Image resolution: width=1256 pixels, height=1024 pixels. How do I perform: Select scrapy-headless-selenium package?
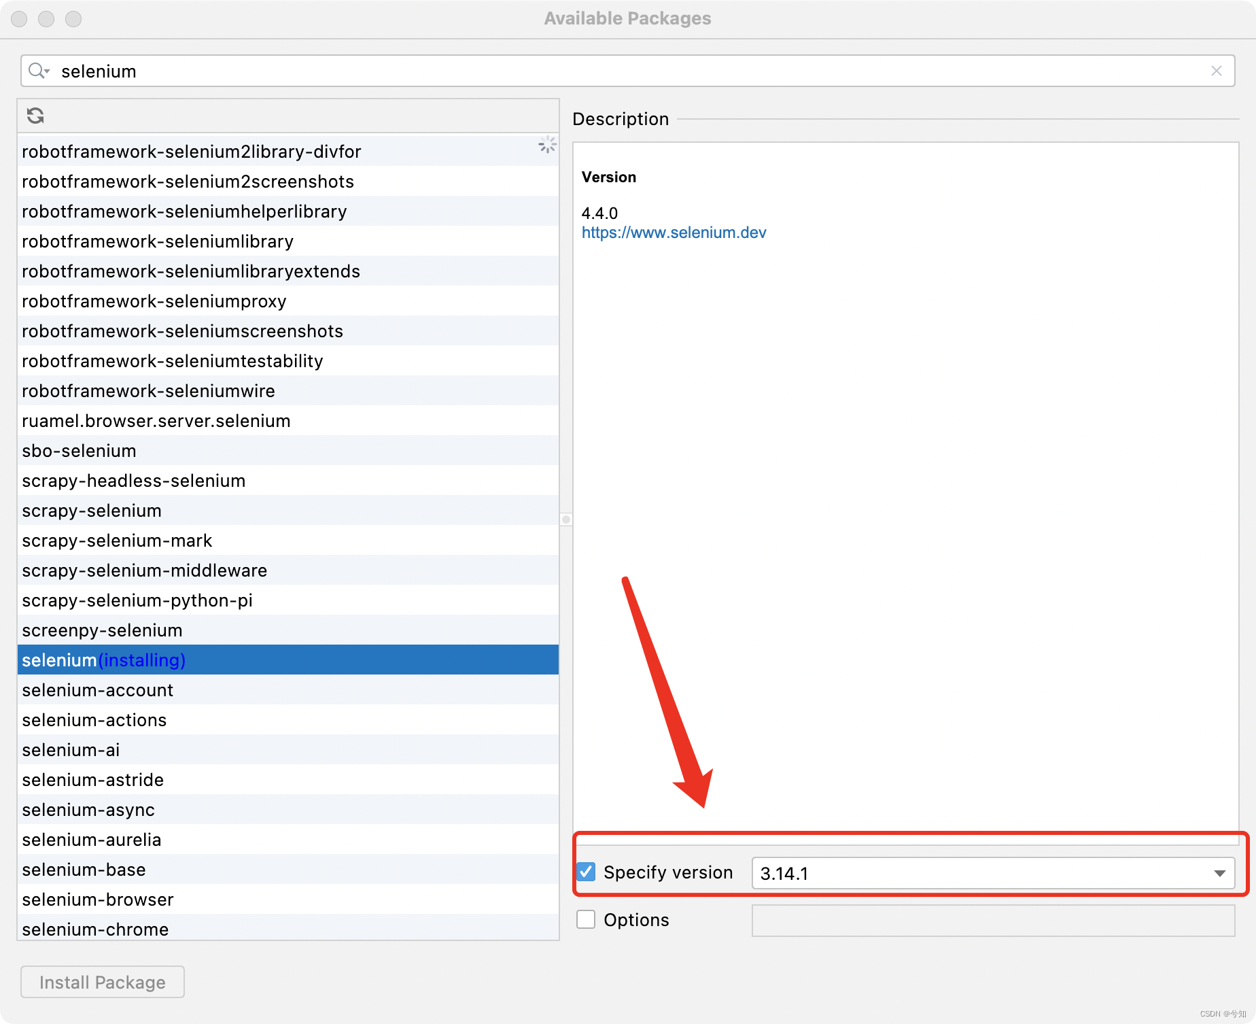pos(288,480)
